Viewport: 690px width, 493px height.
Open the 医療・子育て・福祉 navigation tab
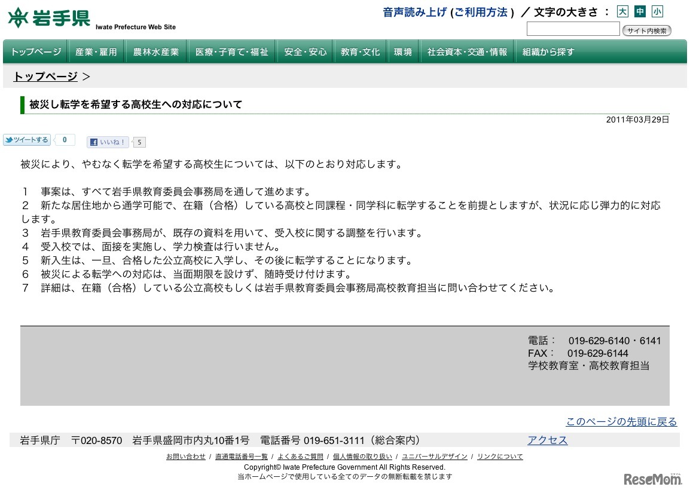[x=231, y=52]
